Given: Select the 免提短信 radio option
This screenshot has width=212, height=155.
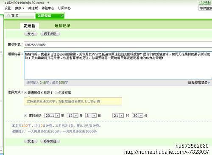Looking at the screenshot, I should tap(56, 93).
